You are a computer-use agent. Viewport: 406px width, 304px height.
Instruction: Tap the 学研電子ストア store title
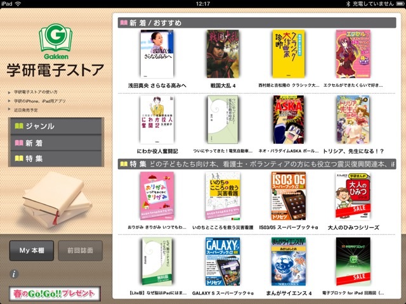tap(56, 70)
